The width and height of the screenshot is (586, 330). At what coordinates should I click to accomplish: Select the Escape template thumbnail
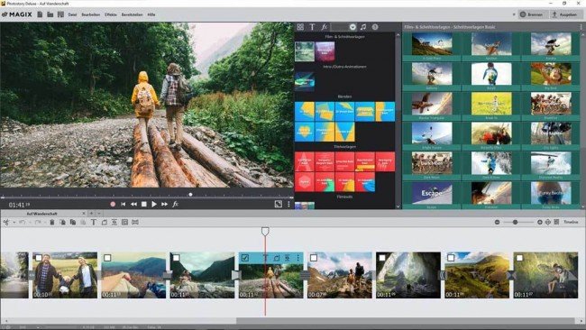432,193
